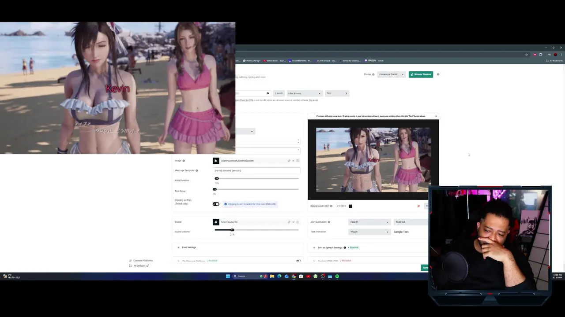Click the Windows Start button
The width and height of the screenshot is (565, 317).
[228, 276]
